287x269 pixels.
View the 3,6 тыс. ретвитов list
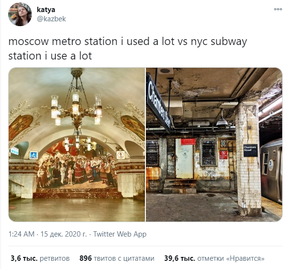tap(40, 258)
